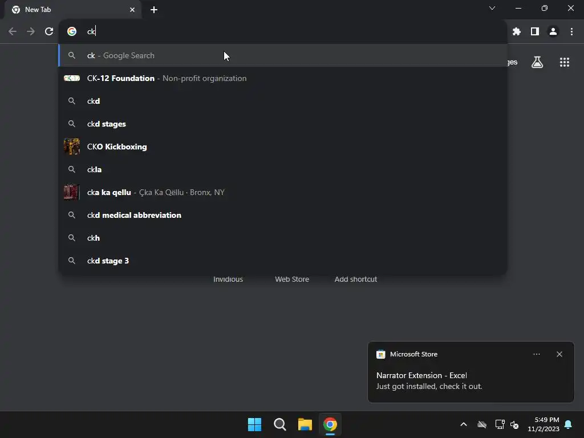Open the Extensions puzzle icon
Screen dimensions: 584x438
coord(516,32)
